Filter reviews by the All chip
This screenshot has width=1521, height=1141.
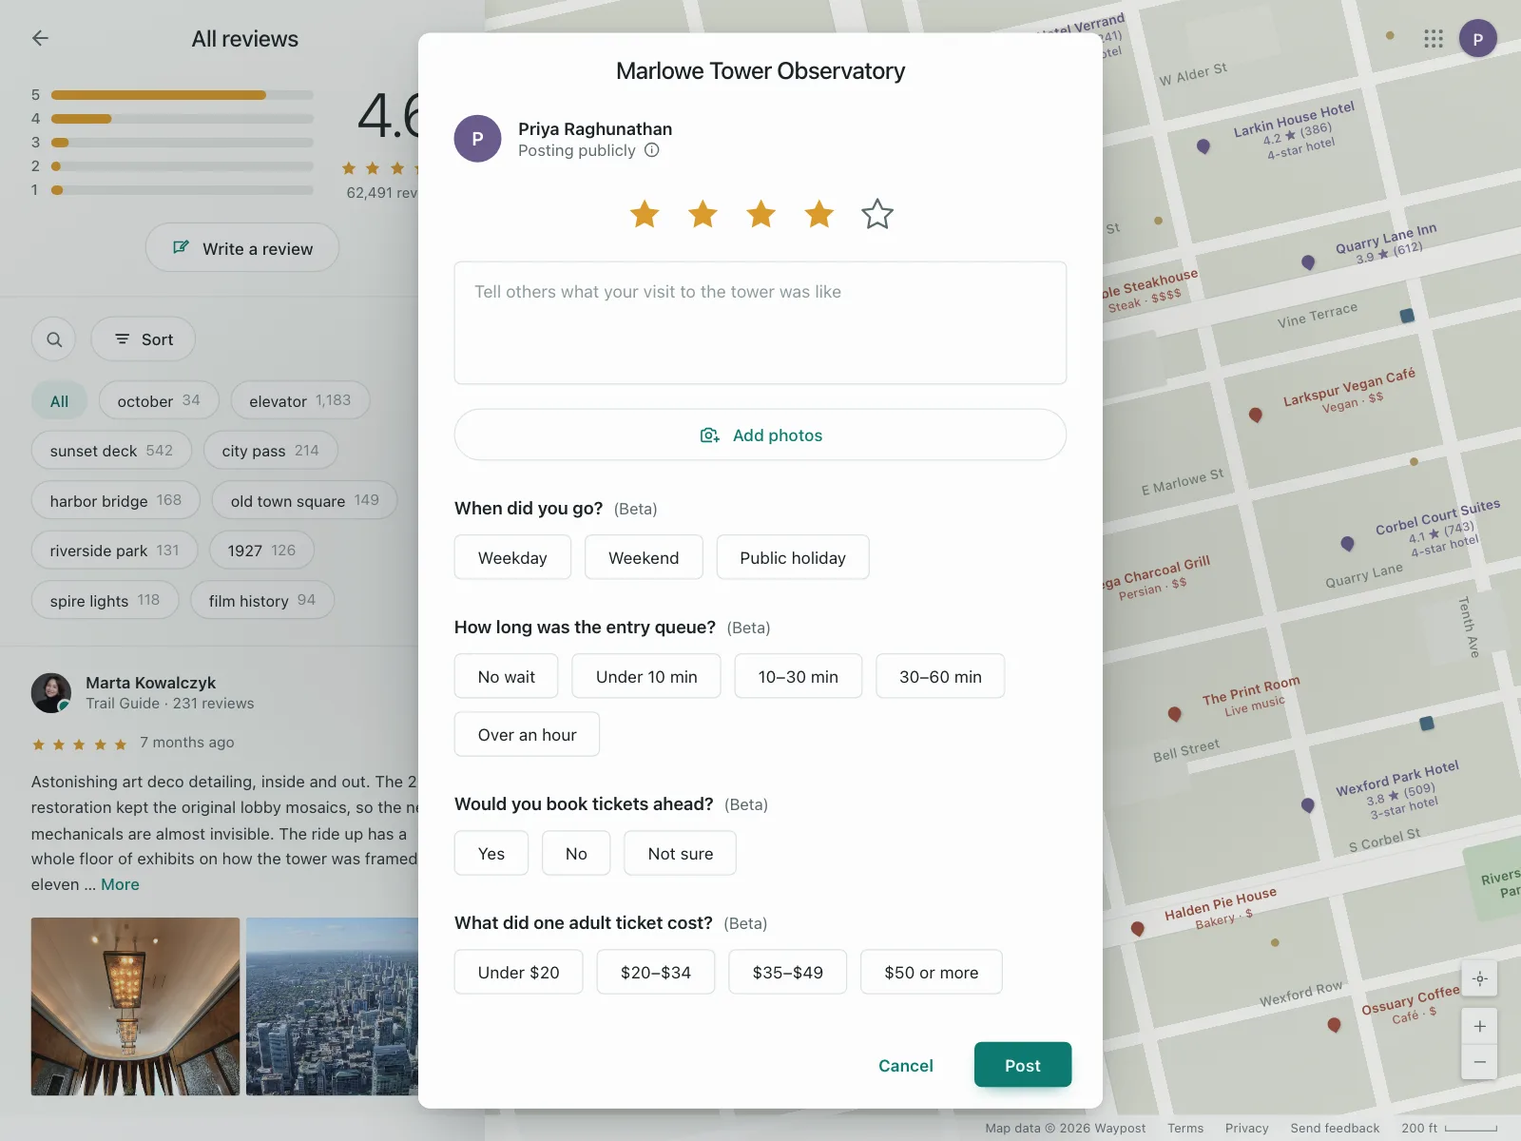click(59, 401)
